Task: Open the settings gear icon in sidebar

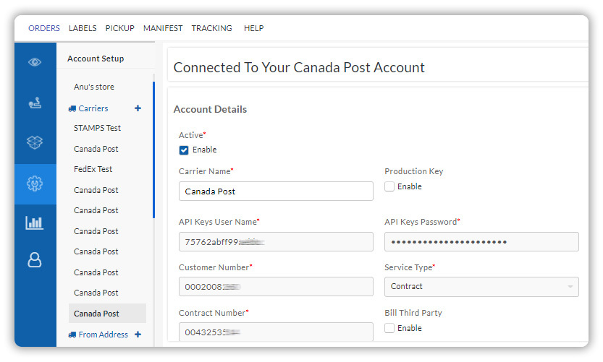Action: (x=35, y=184)
